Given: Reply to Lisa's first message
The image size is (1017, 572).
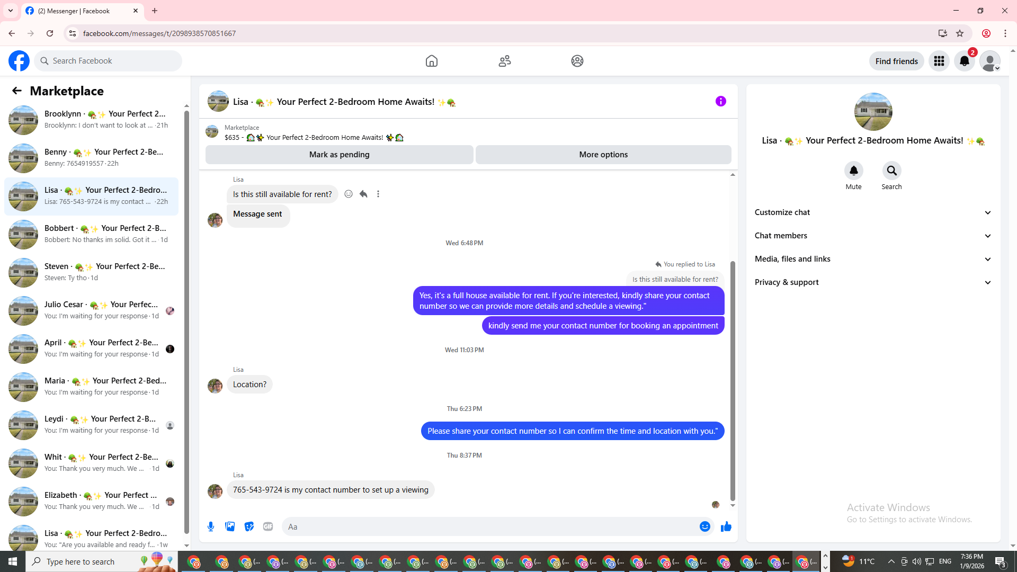Looking at the screenshot, I should pos(363,194).
